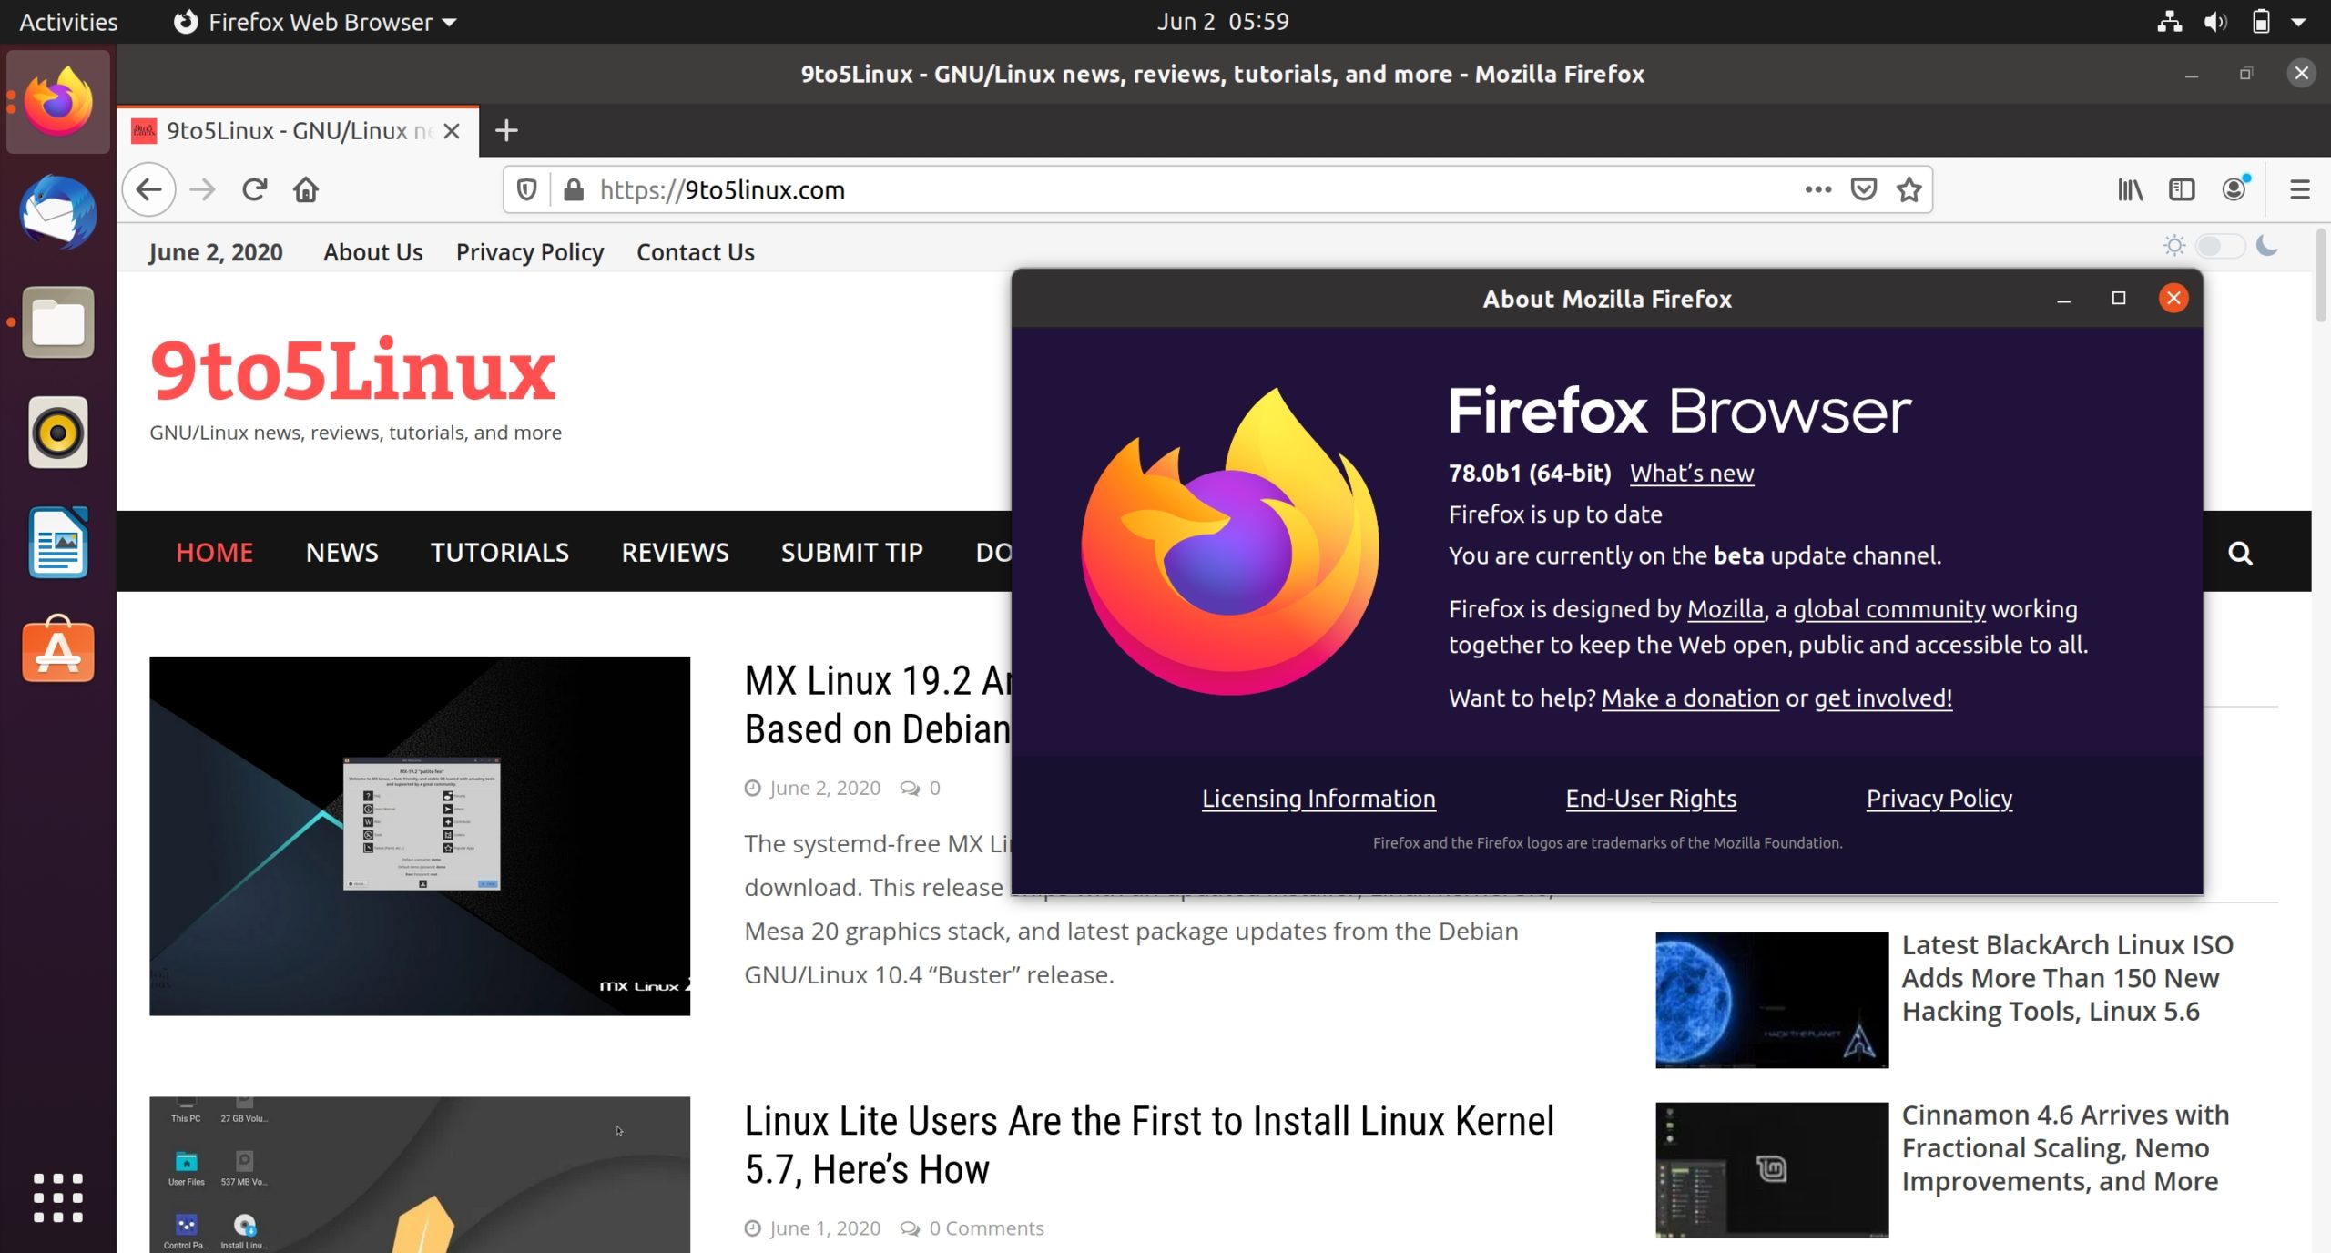Click the Cinnamon 4.6 article thumbnail
The width and height of the screenshot is (2331, 1253).
tap(1771, 1170)
